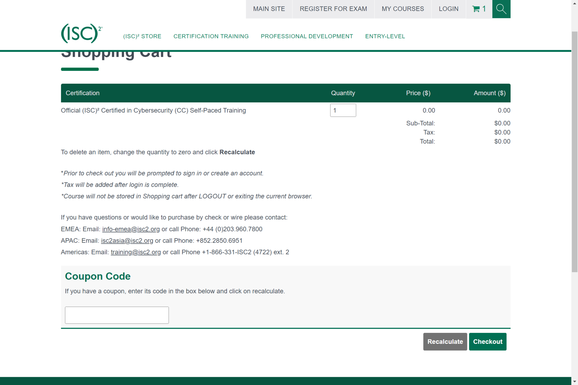Open the isc2asia@isc2.org email link
Screen dimensions: 578x385
(x=127, y=241)
